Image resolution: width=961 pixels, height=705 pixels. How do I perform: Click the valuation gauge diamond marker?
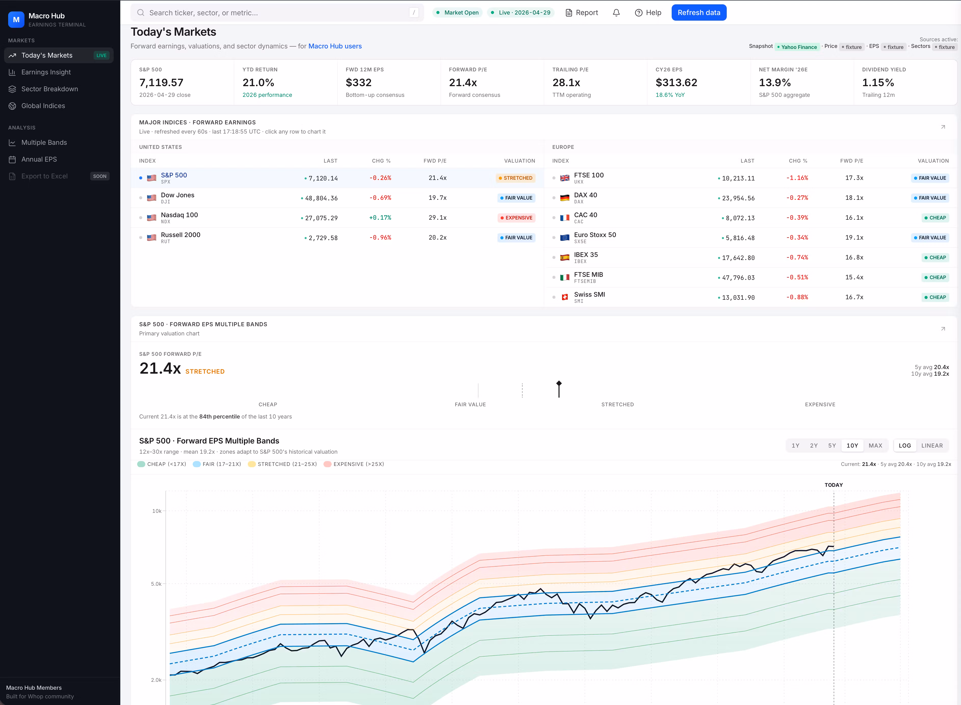tap(559, 383)
